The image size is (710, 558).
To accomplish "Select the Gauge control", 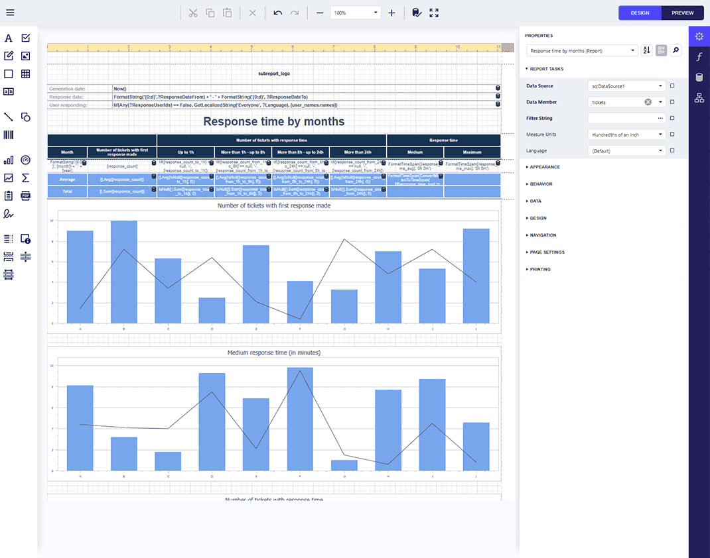I will tap(26, 159).
